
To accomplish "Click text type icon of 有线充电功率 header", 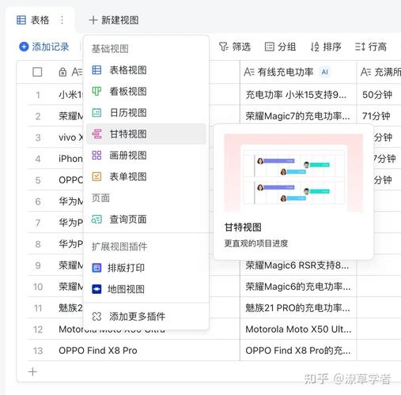I will [x=249, y=72].
